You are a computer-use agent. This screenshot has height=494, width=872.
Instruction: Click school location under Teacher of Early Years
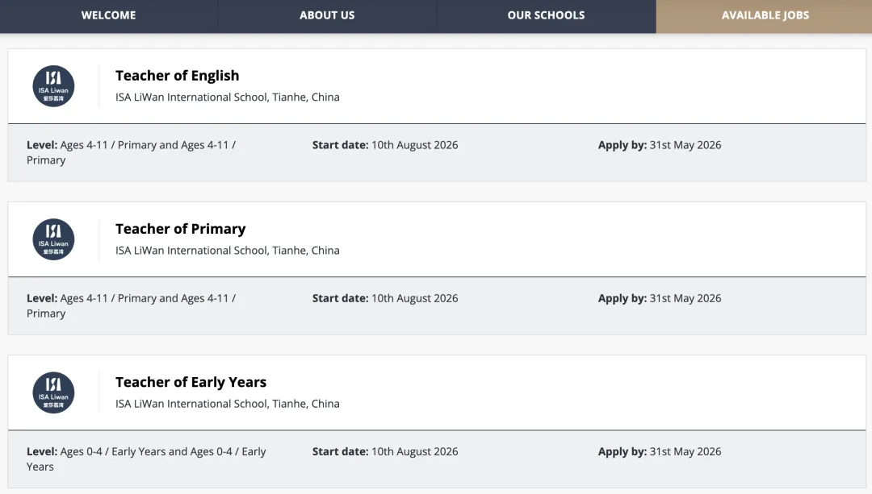[x=227, y=404]
